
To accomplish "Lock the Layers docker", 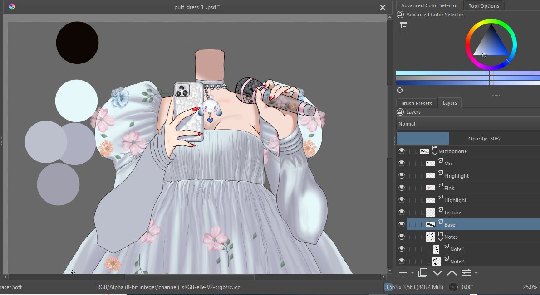I will pos(400,112).
